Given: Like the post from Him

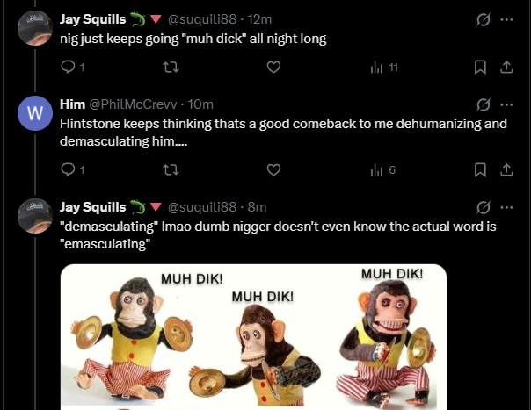Looking at the screenshot, I should pos(273,169).
